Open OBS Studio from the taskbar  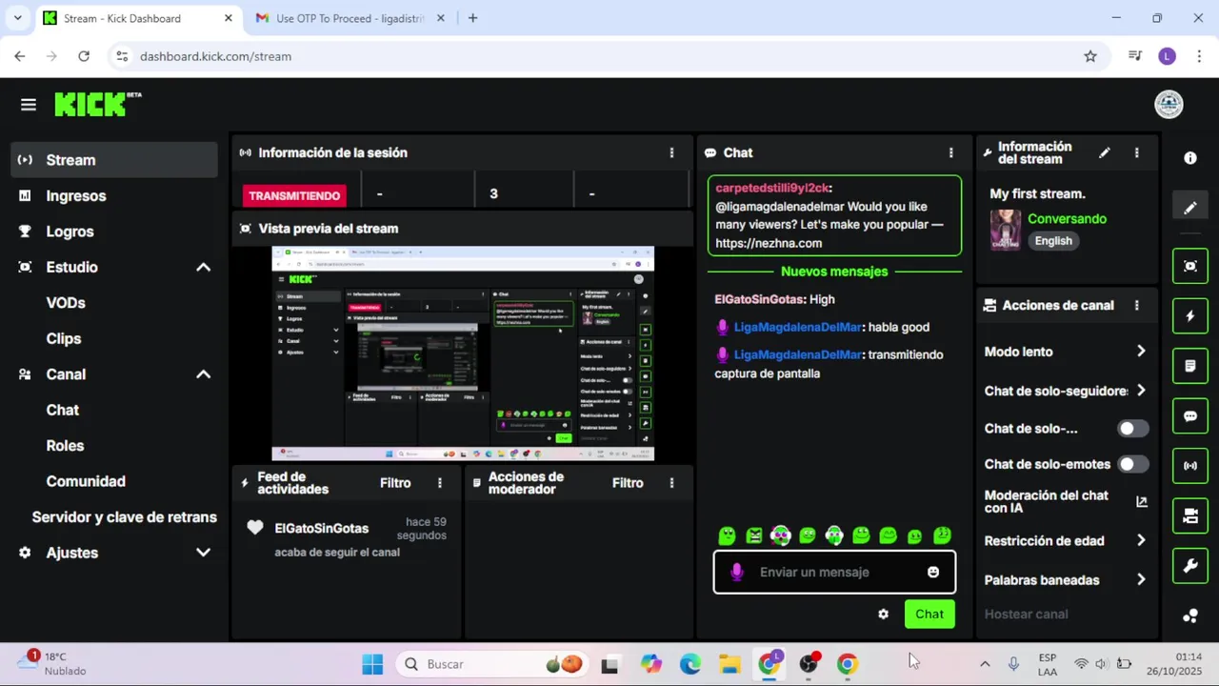point(809,664)
